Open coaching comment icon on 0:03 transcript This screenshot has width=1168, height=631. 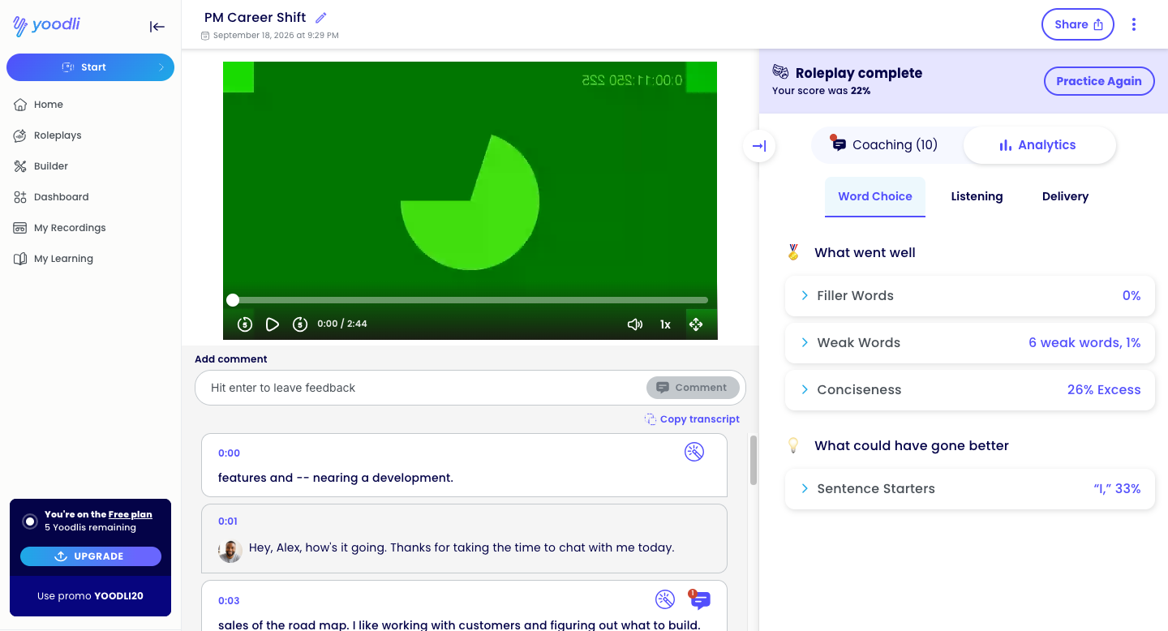tap(700, 599)
